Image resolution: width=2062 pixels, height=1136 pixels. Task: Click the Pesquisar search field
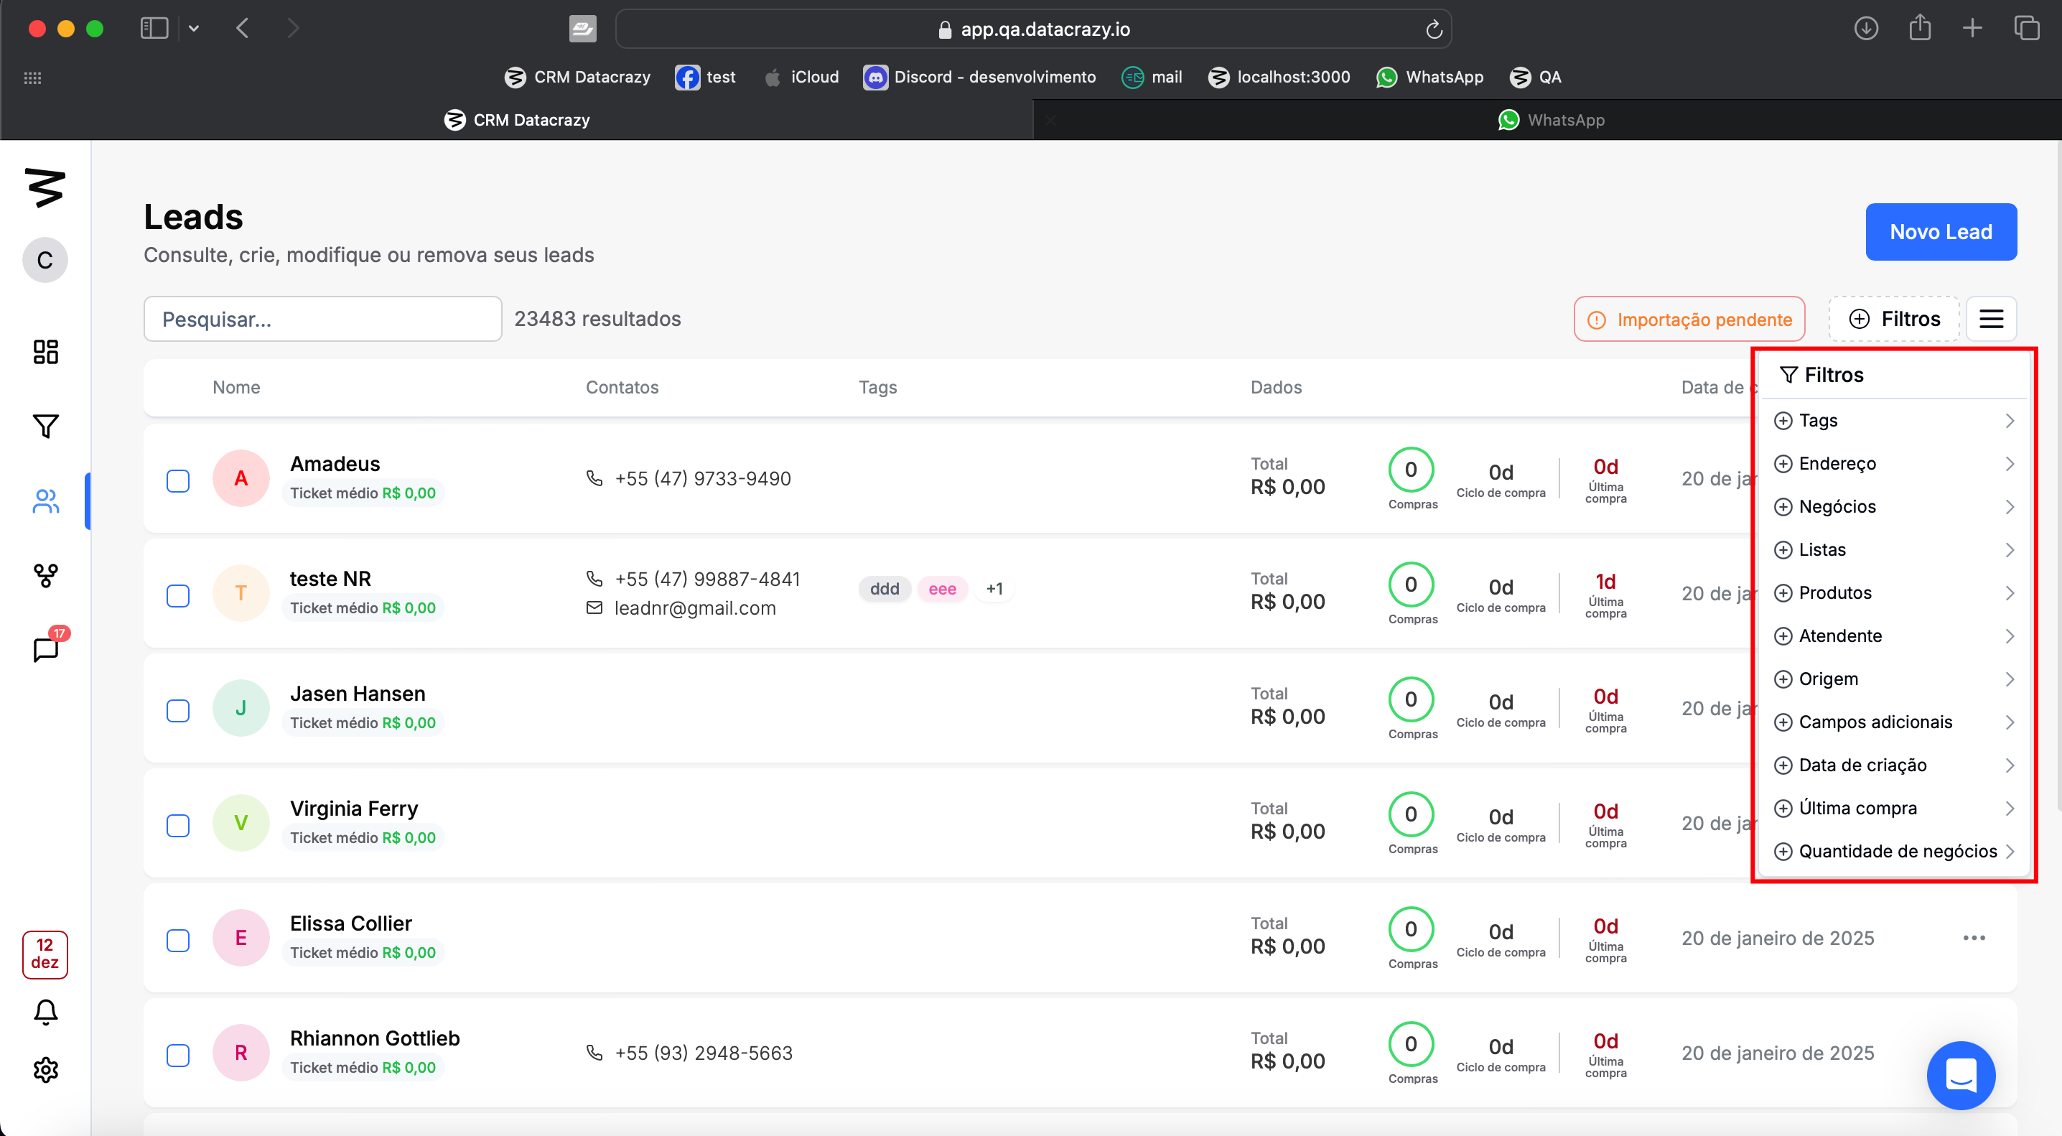point(322,320)
